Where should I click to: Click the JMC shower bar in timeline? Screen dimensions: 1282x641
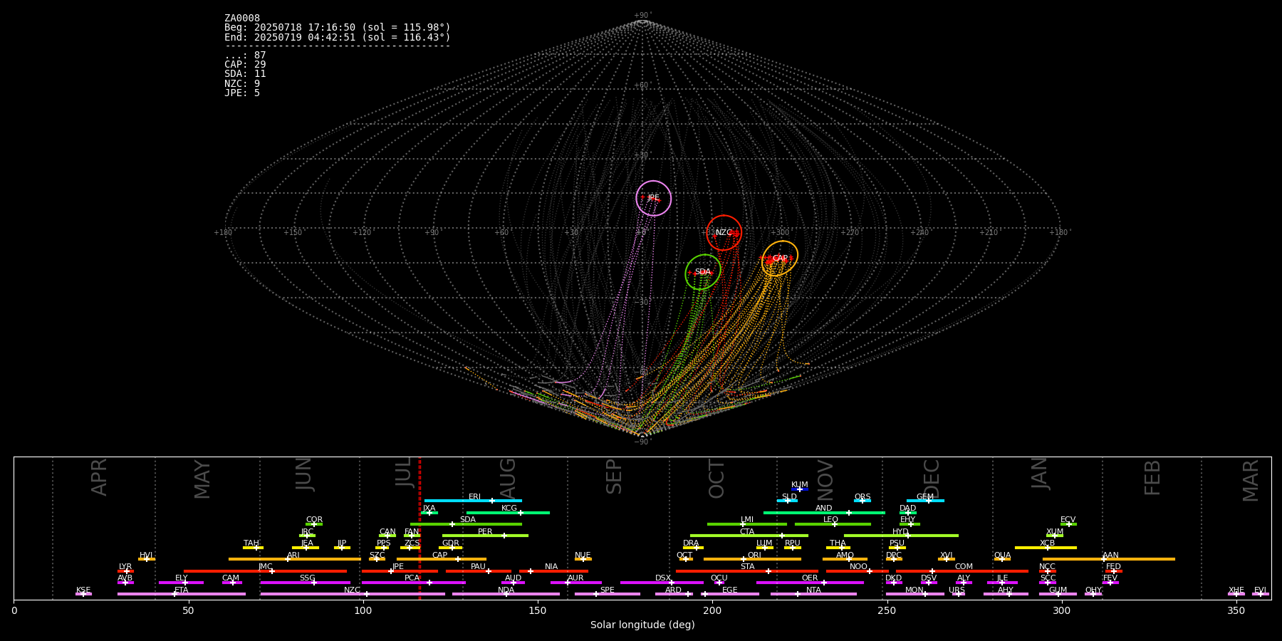(266, 571)
